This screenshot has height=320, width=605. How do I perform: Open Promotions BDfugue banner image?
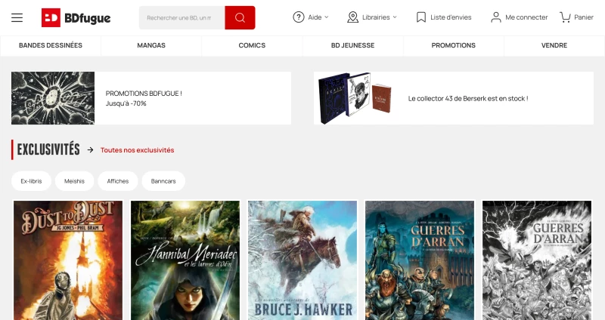pos(53,98)
